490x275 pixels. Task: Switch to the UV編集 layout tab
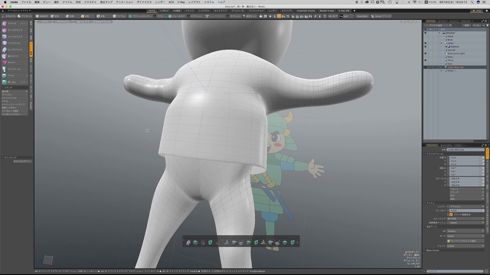[177, 11]
